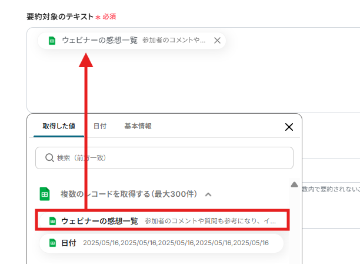Switch to the 取得した値 tab
This screenshot has width=360, height=264.
point(59,126)
